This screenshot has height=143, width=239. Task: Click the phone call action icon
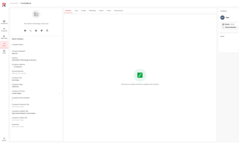pos(31,31)
